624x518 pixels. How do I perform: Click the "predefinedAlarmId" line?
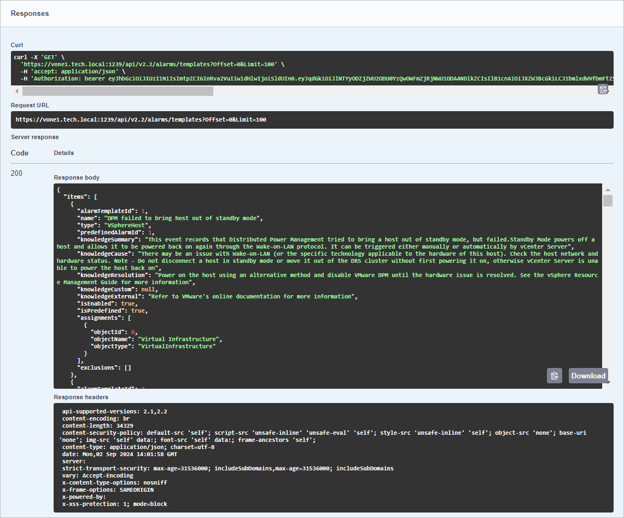point(116,233)
